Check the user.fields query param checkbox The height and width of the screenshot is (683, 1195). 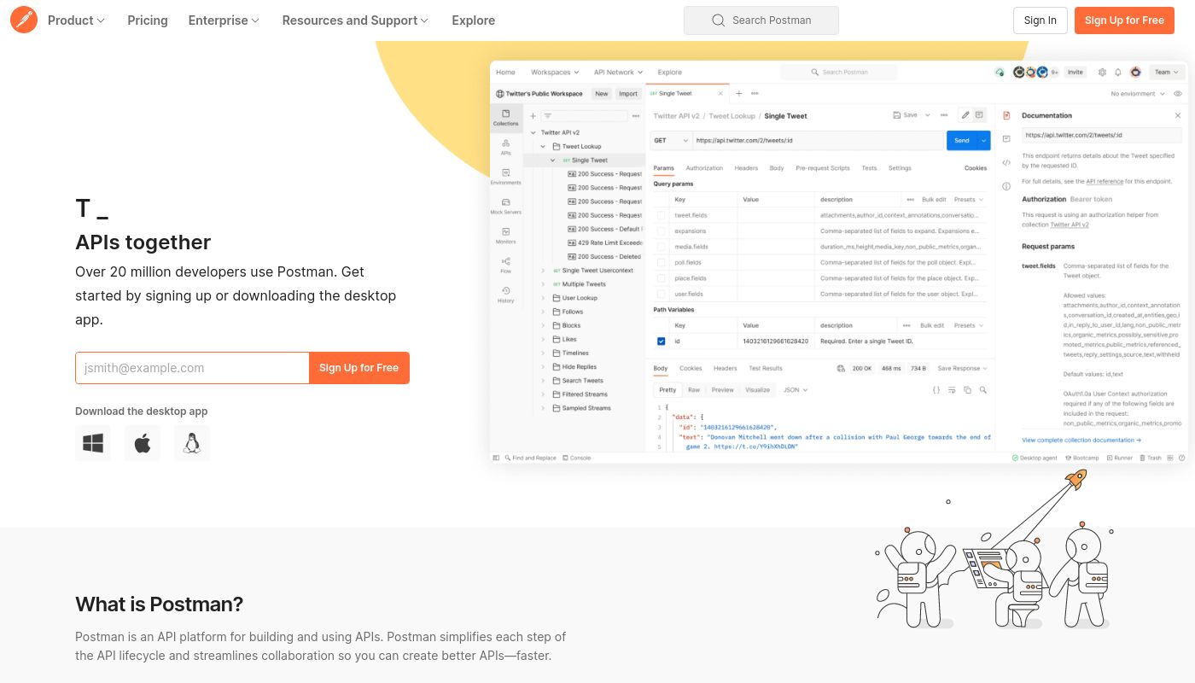661,295
